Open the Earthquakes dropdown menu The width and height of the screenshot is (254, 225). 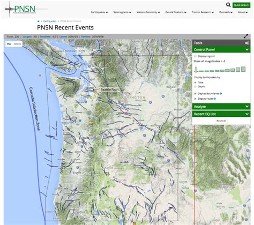[99, 12]
